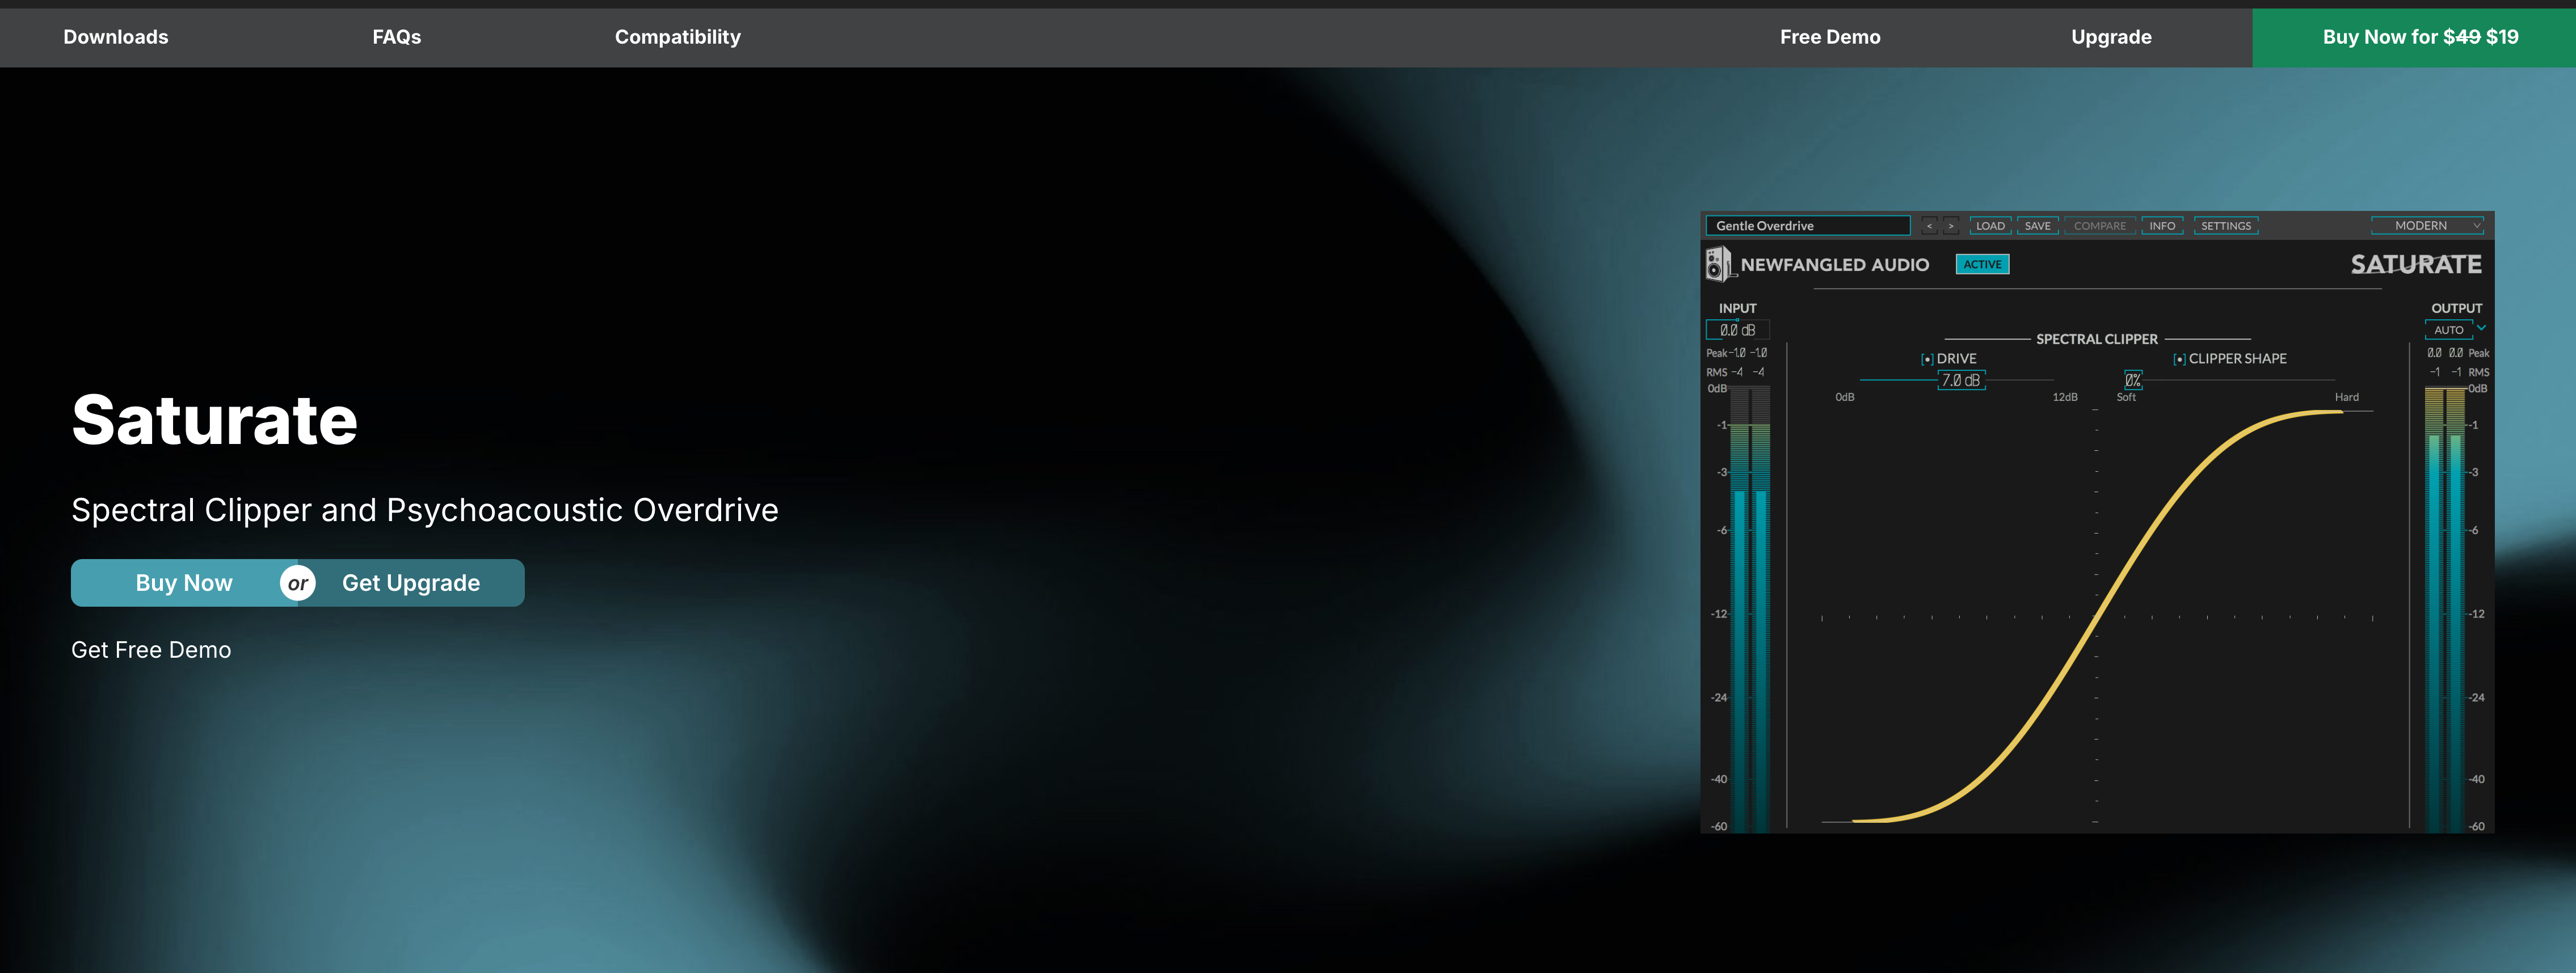The image size is (2576, 973).
Task: Open the plugin SETTINGS button
Action: click(x=2225, y=226)
